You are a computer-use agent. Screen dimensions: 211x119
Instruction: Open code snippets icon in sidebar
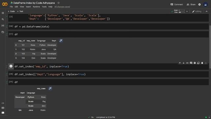coord(3,103)
